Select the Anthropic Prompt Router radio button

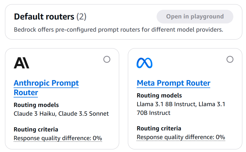(107, 60)
